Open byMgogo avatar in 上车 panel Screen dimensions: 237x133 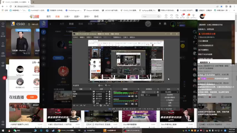point(20,69)
